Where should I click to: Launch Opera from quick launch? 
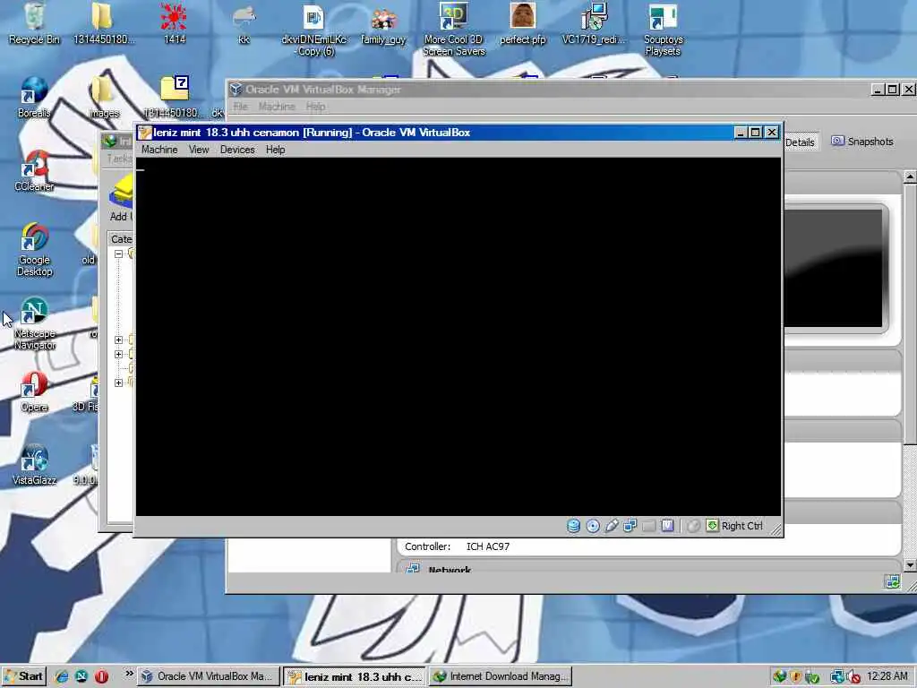[x=101, y=676]
